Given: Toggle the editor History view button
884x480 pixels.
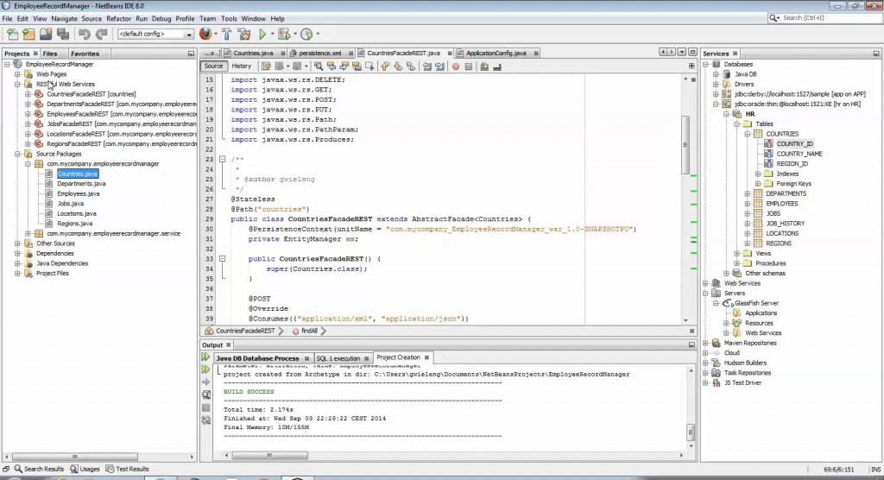Looking at the screenshot, I should [x=242, y=66].
